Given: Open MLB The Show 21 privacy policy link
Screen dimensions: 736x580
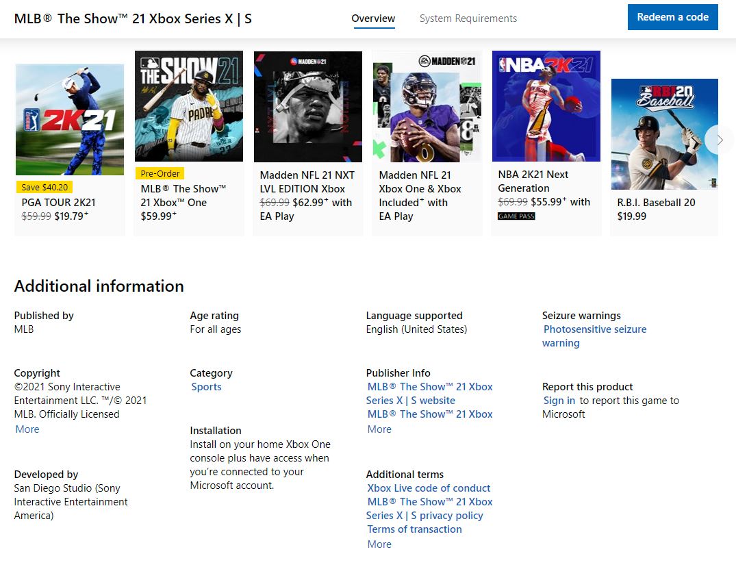Looking at the screenshot, I should (x=429, y=509).
